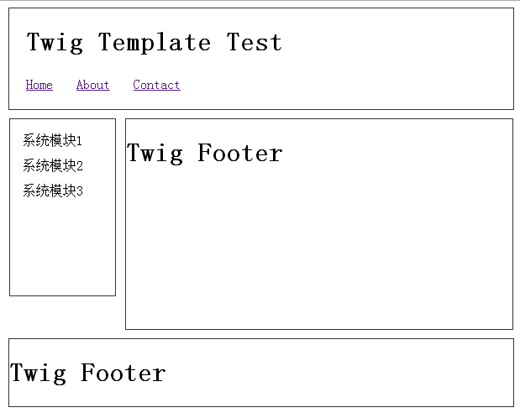Click word "Twig" in content panel heading
Image resolution: width=520 pixels, height=418 pixels.
click(155, 154)
